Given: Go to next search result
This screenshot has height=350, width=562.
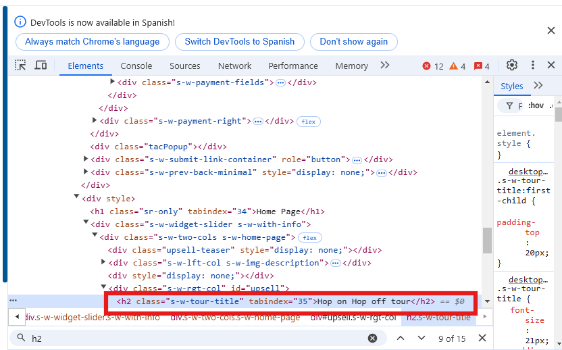Looking at the screenshot, I should tap(421, 338).
